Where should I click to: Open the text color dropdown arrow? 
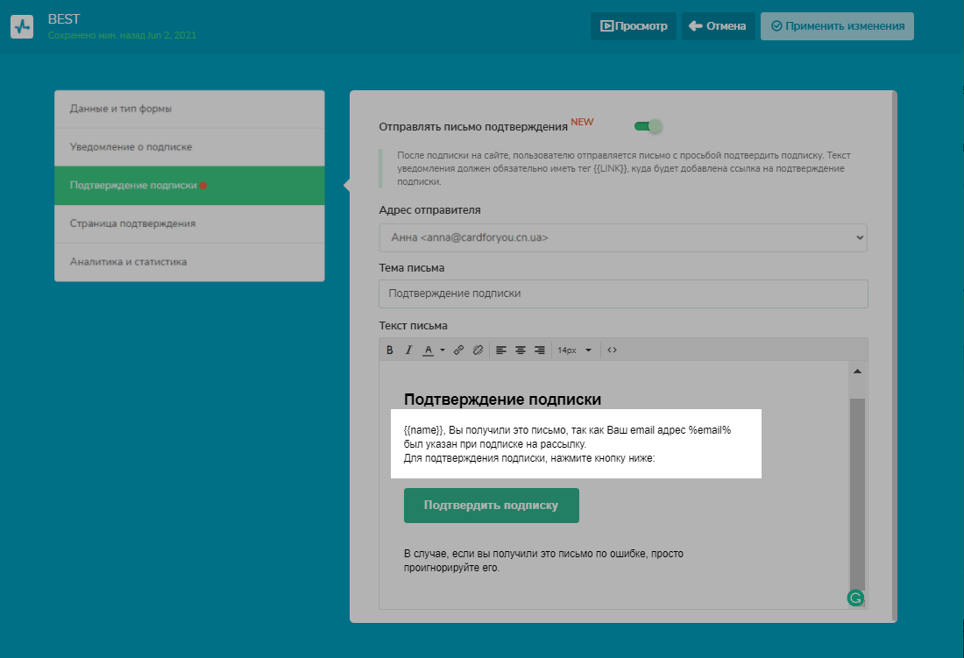(x=443, y=350)
